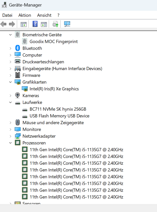
Task: Select the Computer category label
Action: click(32, 55)
